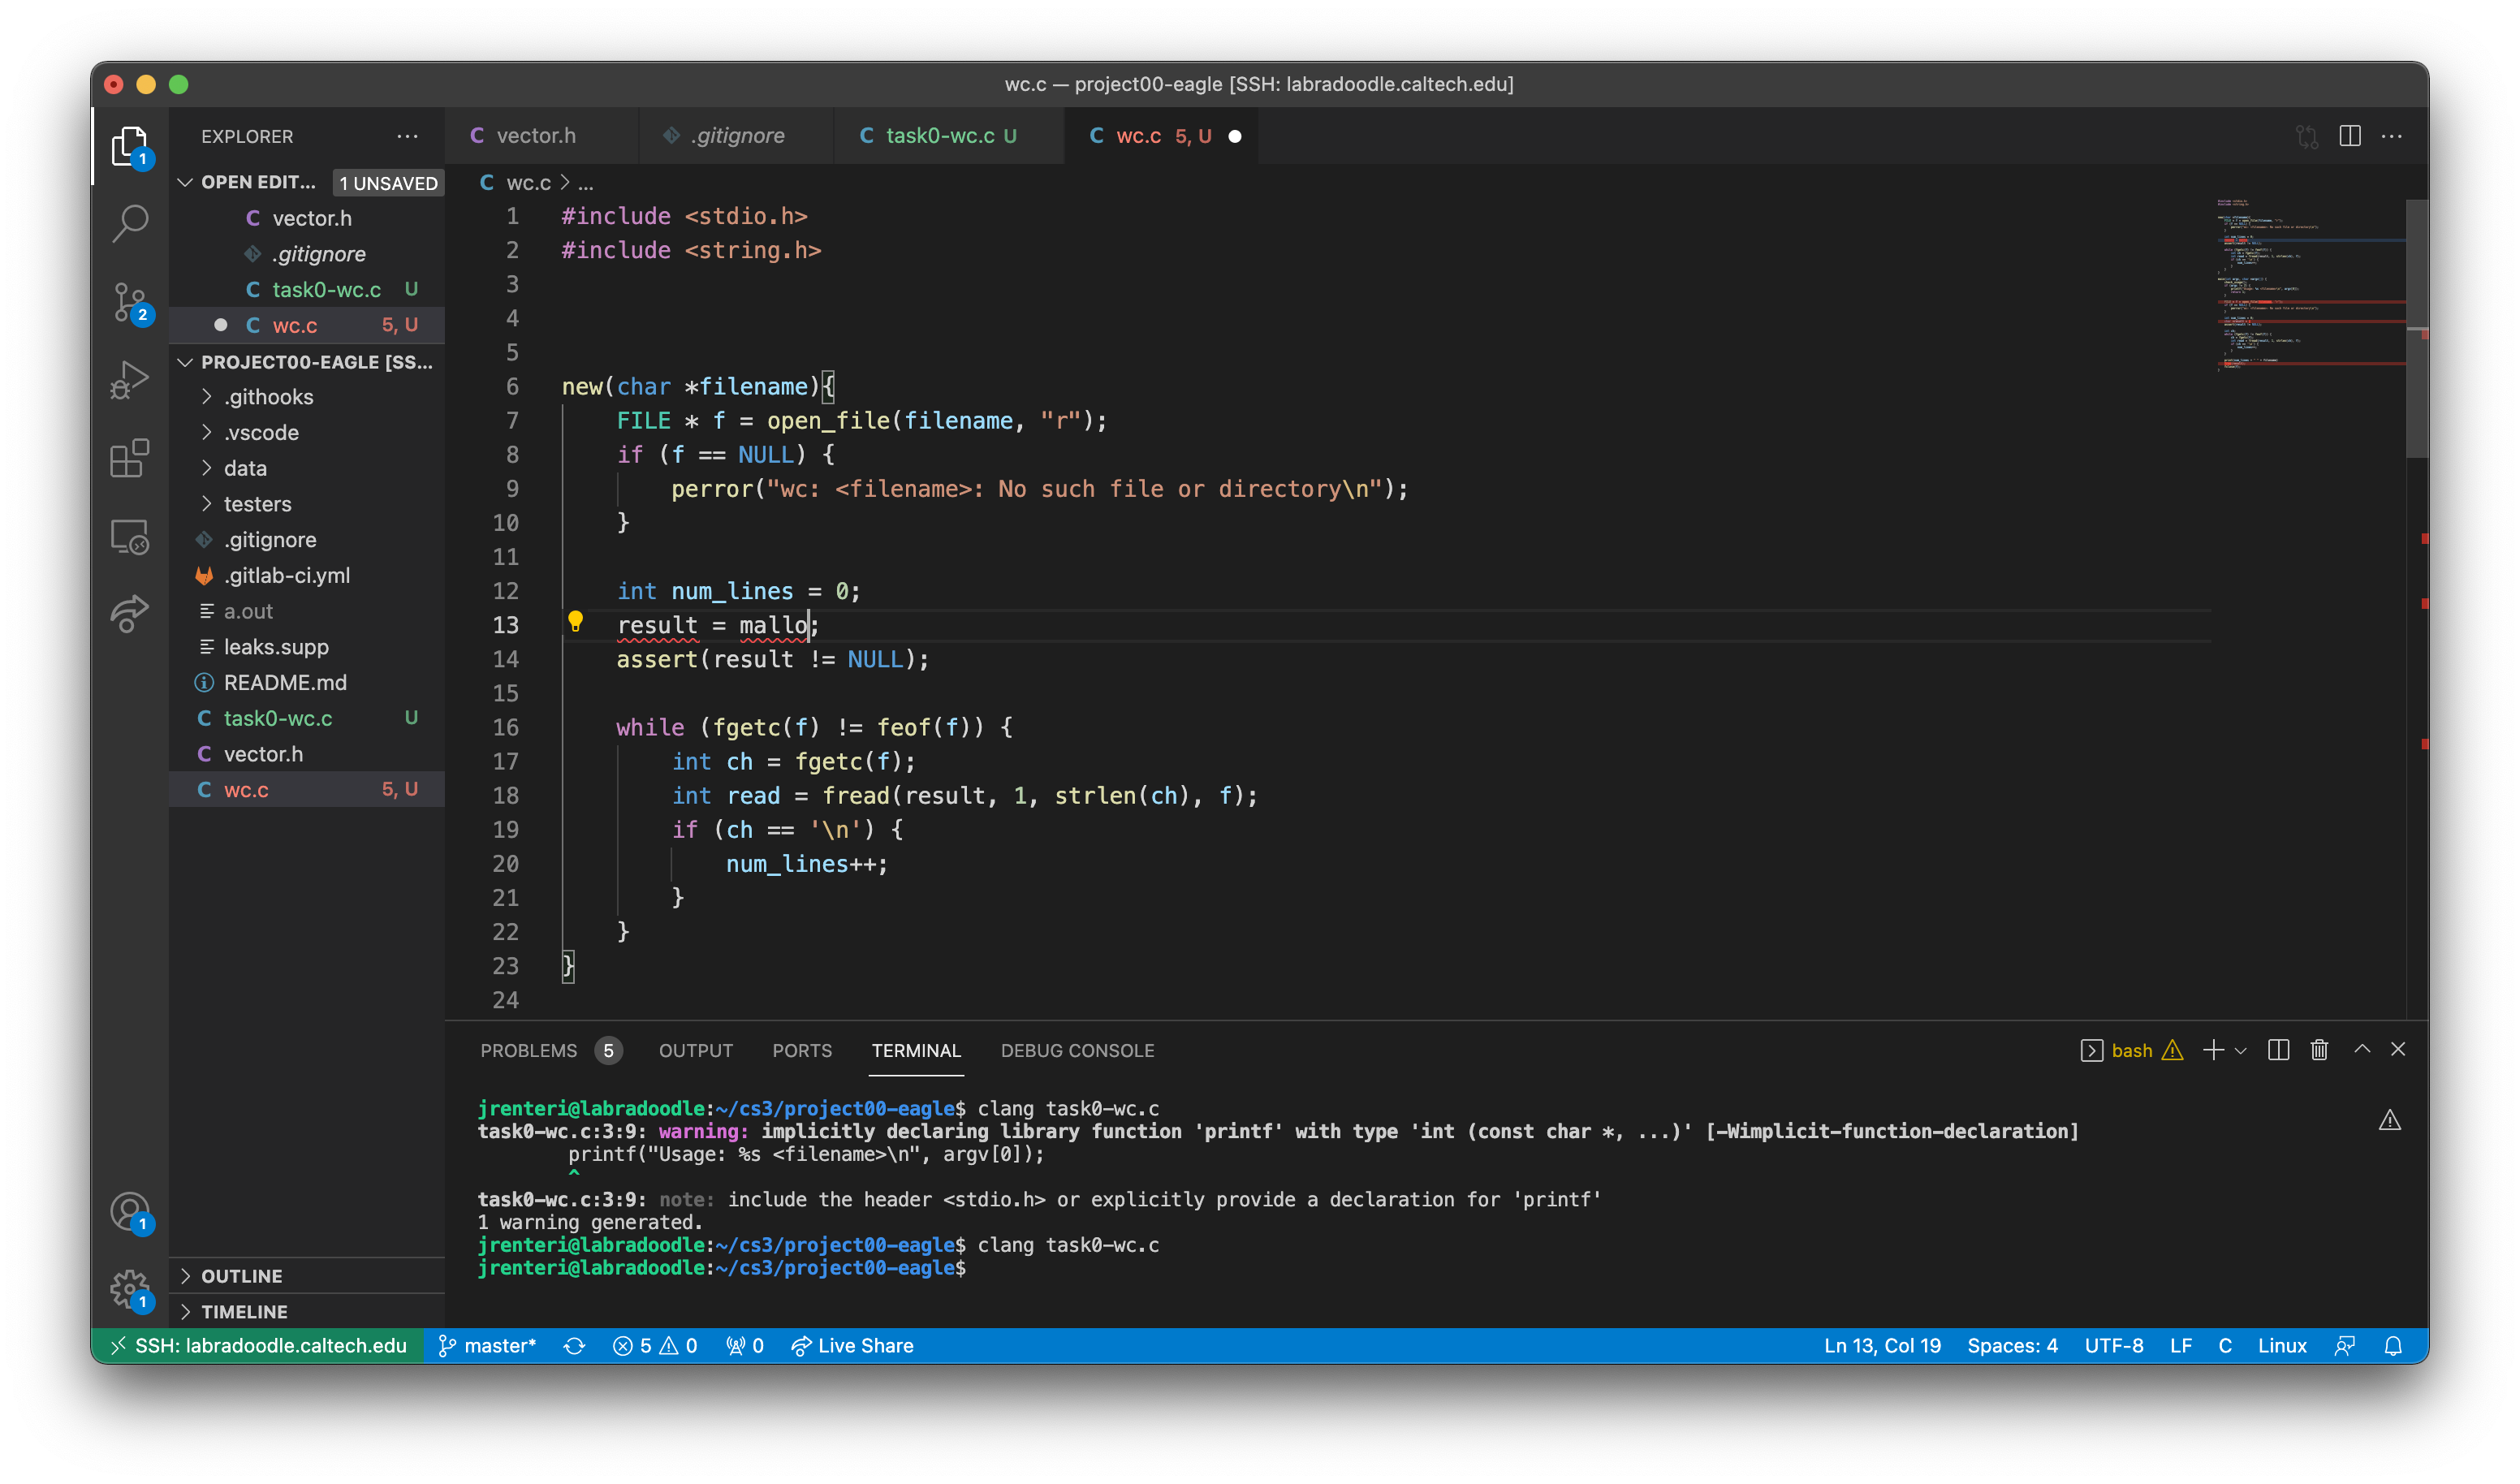Click the lightbulb quick fix icon
This screenshot has width=2520, height=1484.
click(x=575, y=622)
